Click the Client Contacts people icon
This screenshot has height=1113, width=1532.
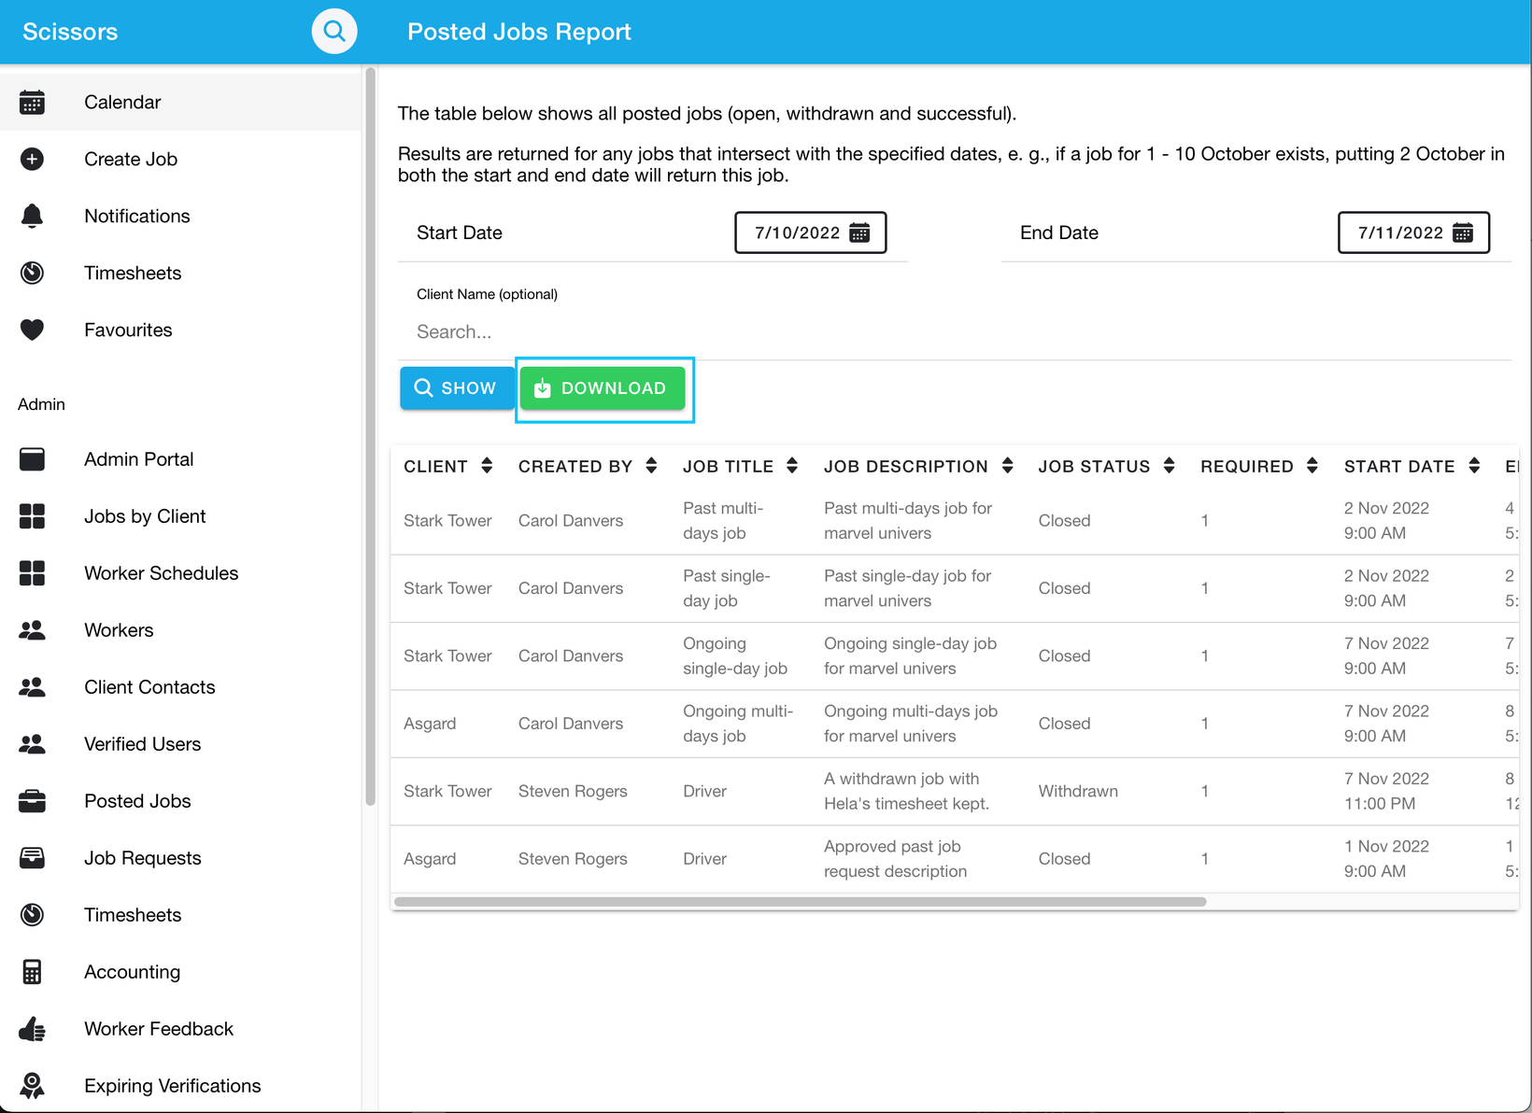coord(32,687)
